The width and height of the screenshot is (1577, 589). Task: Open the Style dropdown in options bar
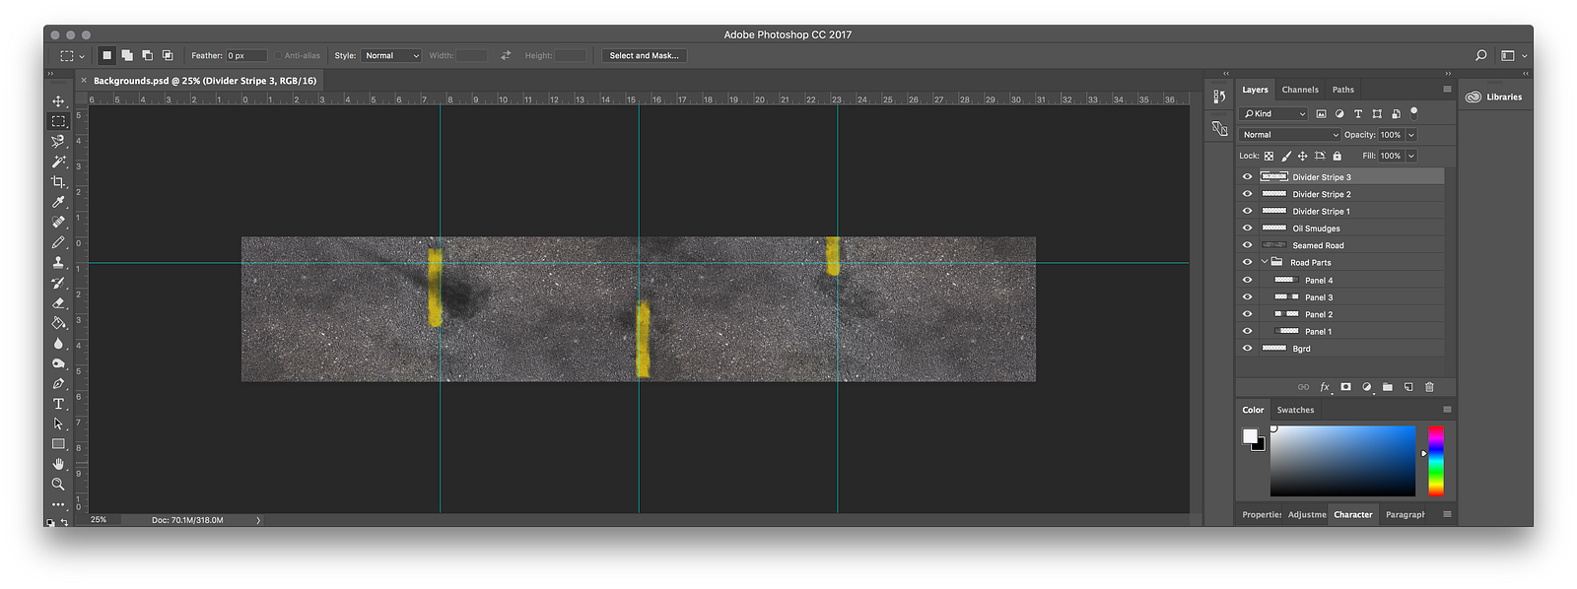[x=391, y=56]
